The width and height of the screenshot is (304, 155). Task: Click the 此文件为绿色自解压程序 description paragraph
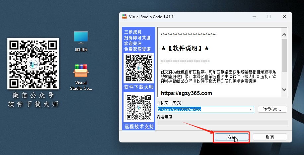pos(219,77)
